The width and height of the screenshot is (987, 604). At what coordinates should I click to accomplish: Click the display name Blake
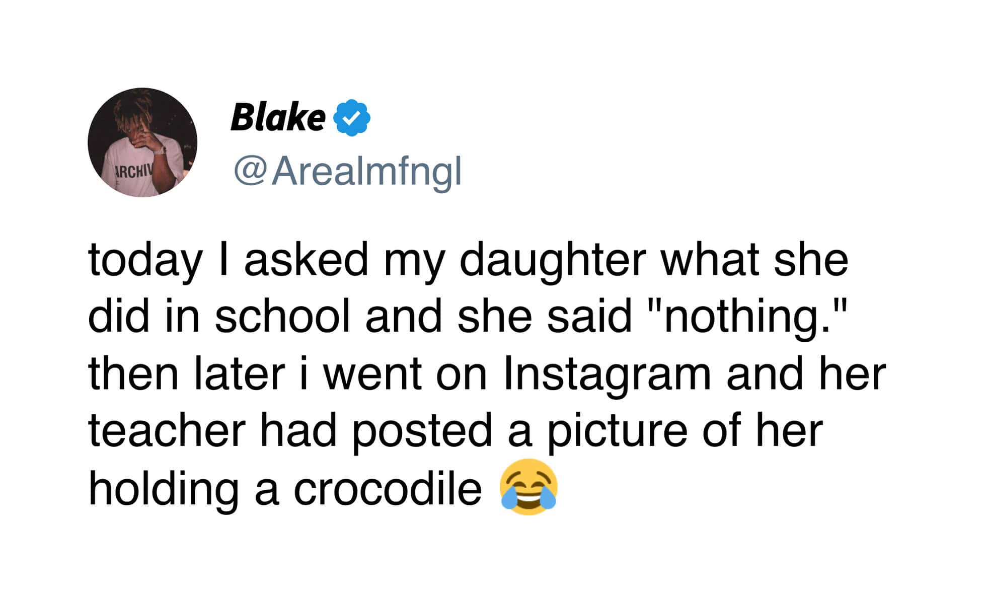(278, 118)
